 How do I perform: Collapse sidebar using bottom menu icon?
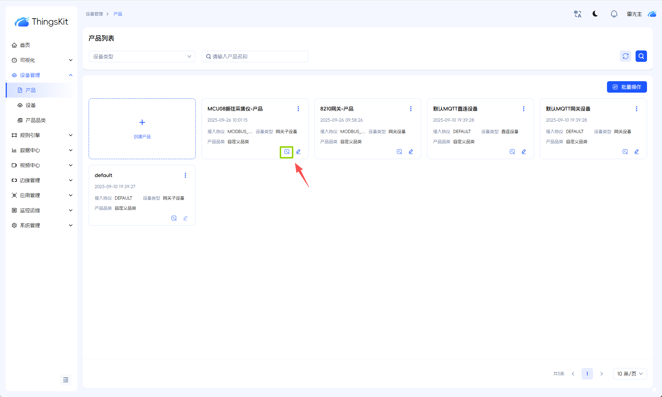point(66,380)
